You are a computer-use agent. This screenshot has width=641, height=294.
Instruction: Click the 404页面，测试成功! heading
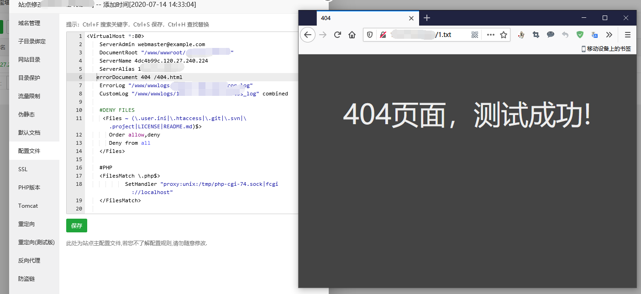[467, 114]
